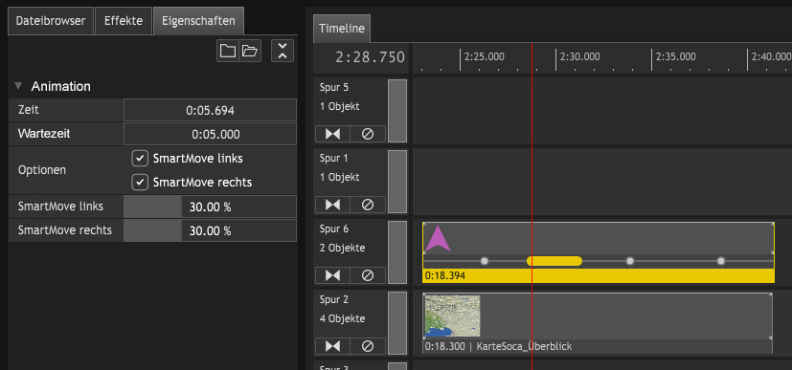Adjust the SmartMove rechts percentage slider
This screenshot has height=370, width=792.
210,230
